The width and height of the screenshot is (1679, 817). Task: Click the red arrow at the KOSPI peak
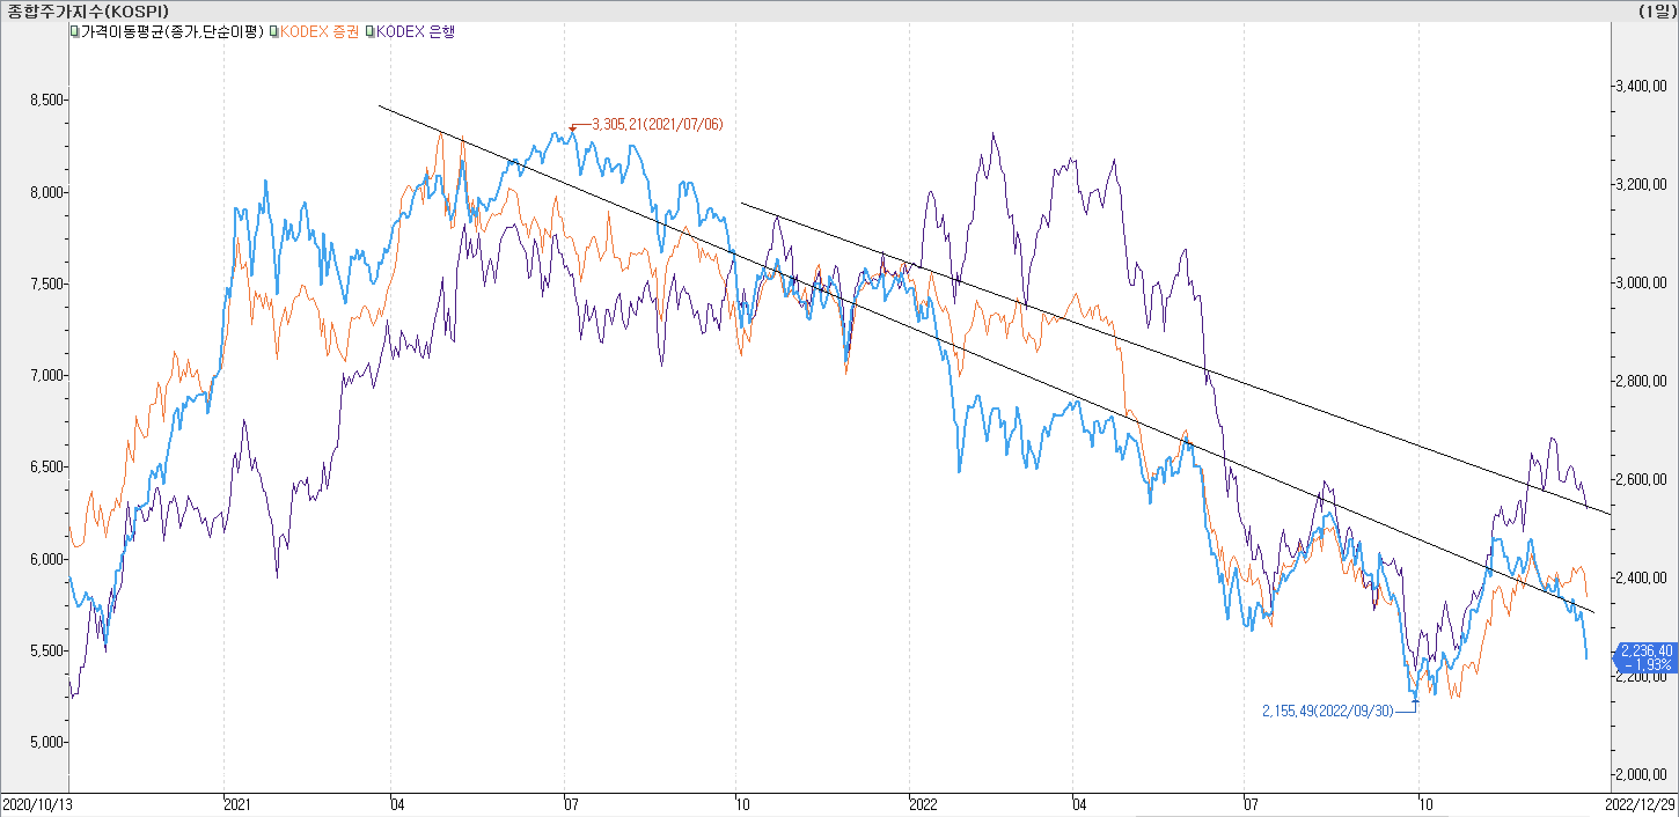(572, 128)
